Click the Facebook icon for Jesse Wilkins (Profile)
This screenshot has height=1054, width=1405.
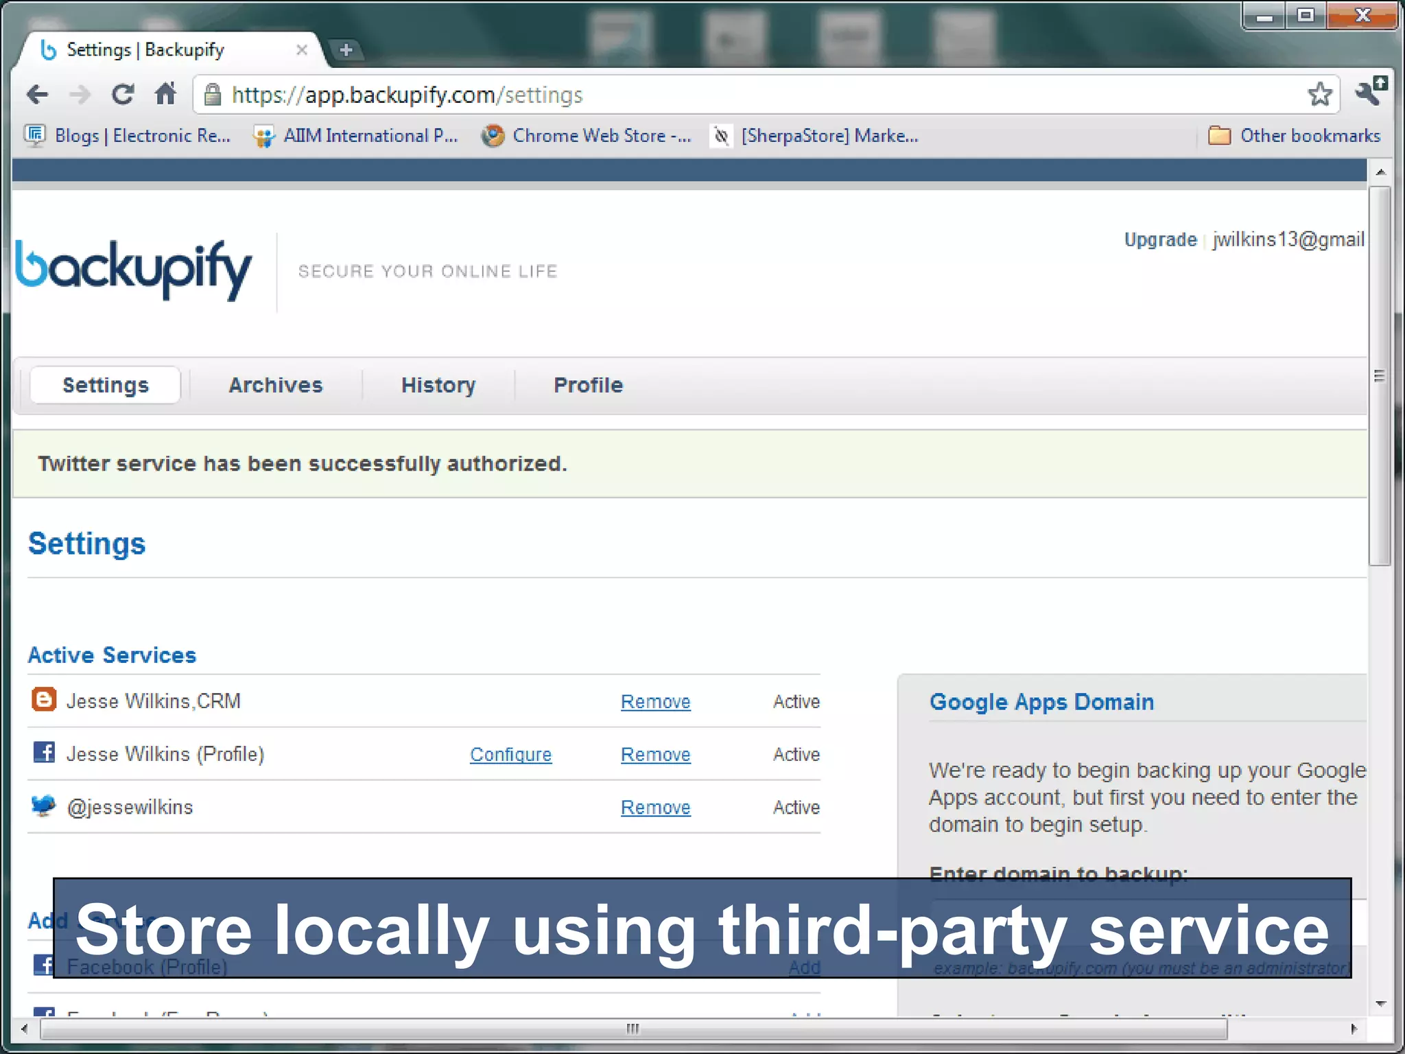[44, 752]
